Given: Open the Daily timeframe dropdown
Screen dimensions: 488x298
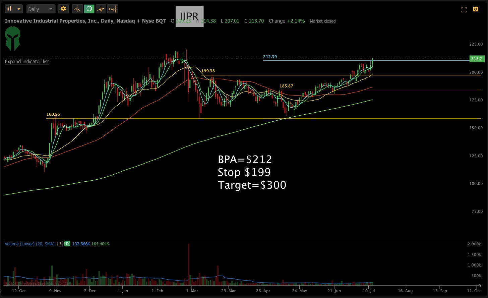Looking at the screenshot, I should [40, 9].
